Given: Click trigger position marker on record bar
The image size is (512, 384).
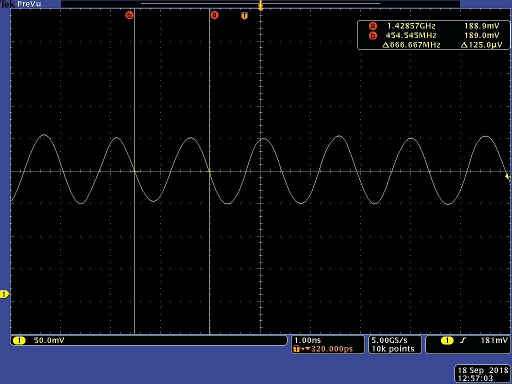Looking at the screenshot, I should pyautogui.click(x=260, y=5).
